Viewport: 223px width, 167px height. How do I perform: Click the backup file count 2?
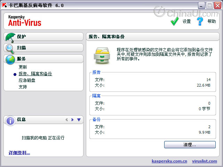click(209, 127)
